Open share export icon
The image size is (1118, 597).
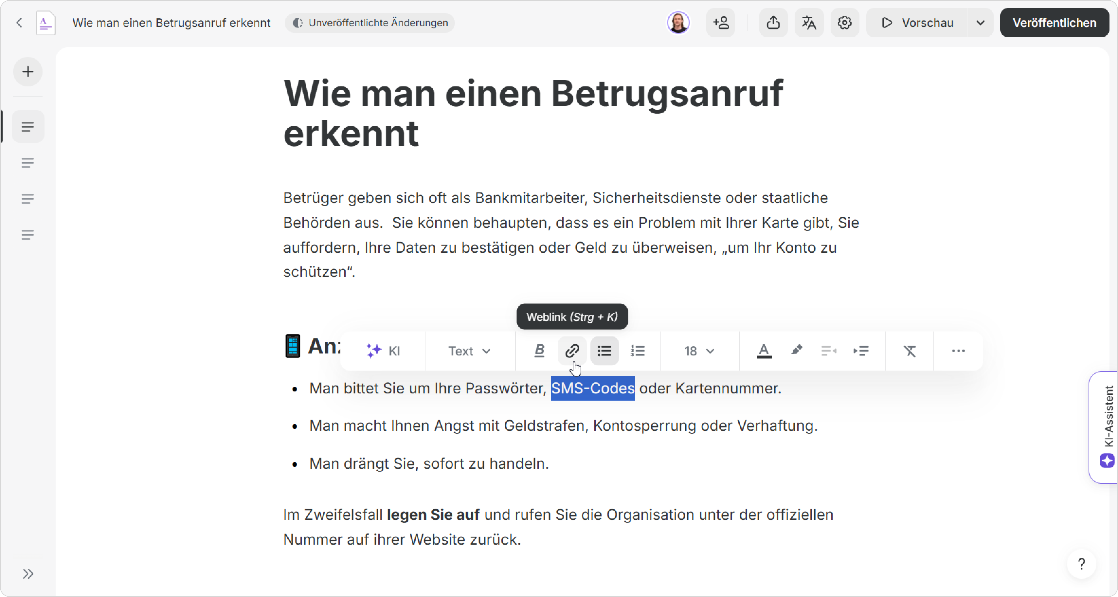(773, 23)
